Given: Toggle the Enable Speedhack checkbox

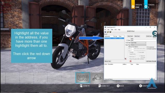Looking at the screenshot, I should tap(147, 49).
